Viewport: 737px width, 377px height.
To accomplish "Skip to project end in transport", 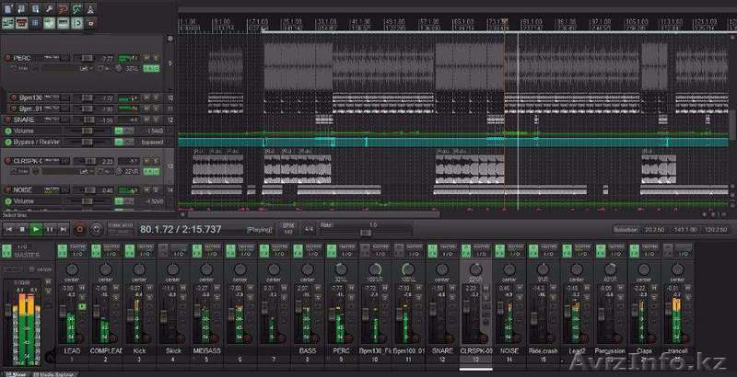I will 64,228.
